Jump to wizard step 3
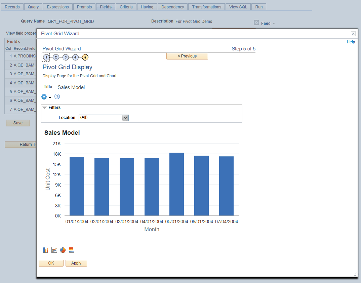The width and height of the screenshot is (361, 283). (66, 57)
